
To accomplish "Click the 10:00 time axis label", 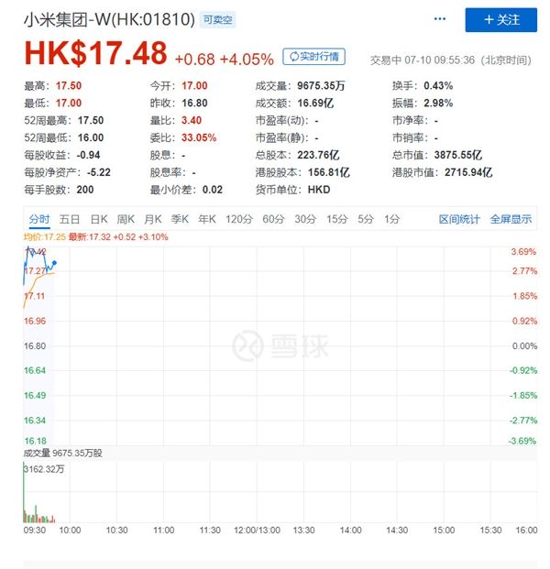I will point(70,531).
